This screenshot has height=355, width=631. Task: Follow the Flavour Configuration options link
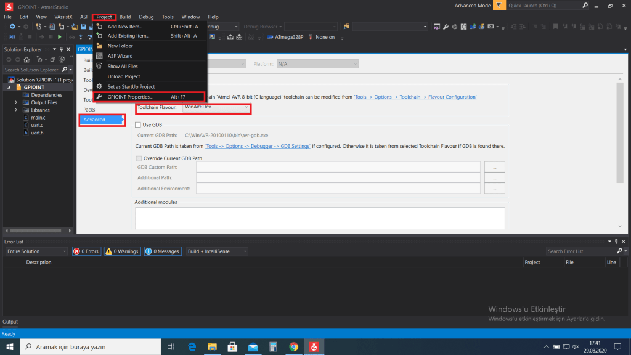(415, 97)
